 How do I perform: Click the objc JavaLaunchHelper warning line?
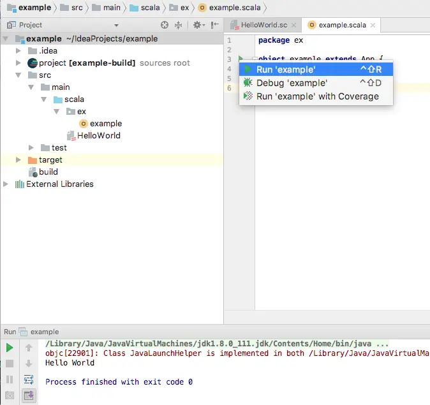click(237, 353)
